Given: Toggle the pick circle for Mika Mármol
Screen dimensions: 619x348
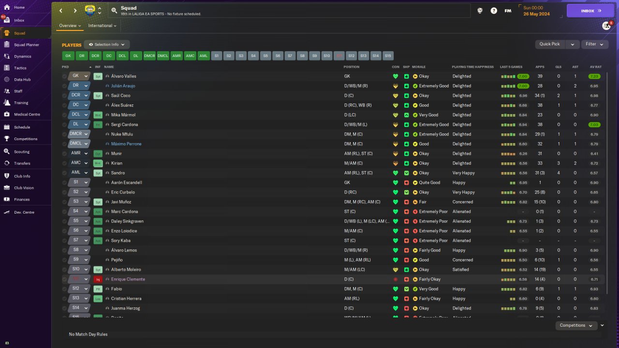Looking at the screenshot, I should pos(64,115).
